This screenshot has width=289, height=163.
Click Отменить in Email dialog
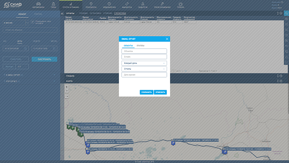point(160,92)
